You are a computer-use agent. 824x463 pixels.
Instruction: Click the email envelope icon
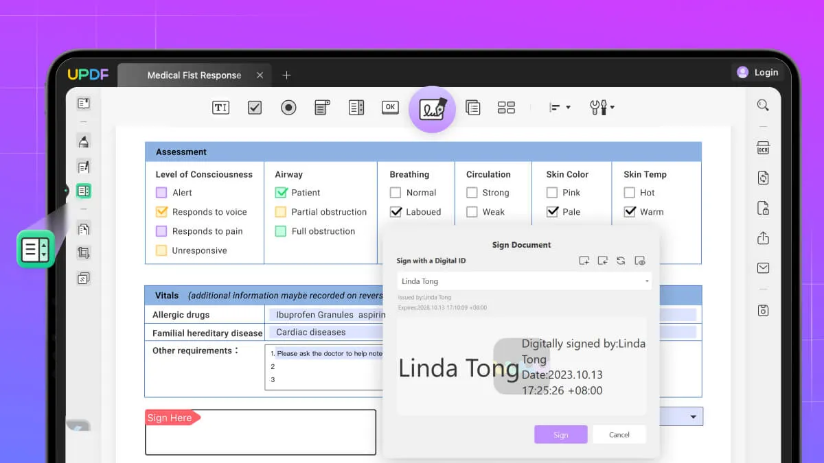coord(763,268)
